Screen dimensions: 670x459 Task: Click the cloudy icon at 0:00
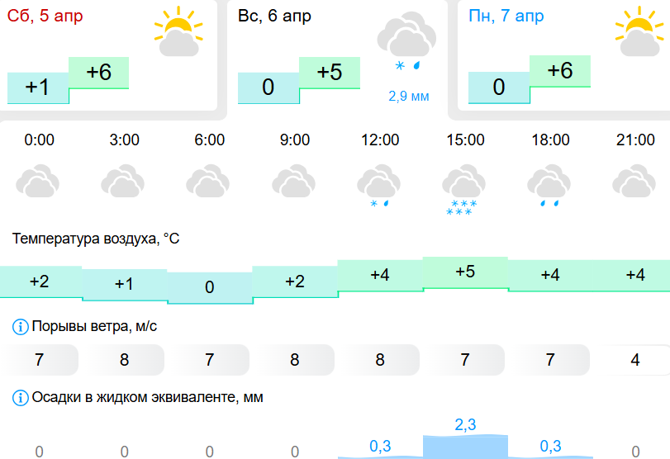38,181
